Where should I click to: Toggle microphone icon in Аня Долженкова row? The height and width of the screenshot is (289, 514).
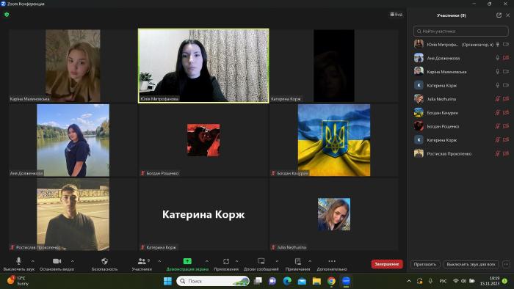(498, 58)
